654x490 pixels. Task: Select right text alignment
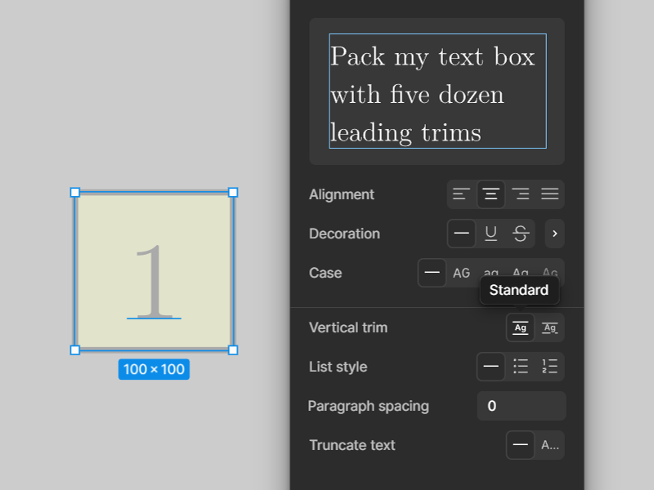[521, 194]
